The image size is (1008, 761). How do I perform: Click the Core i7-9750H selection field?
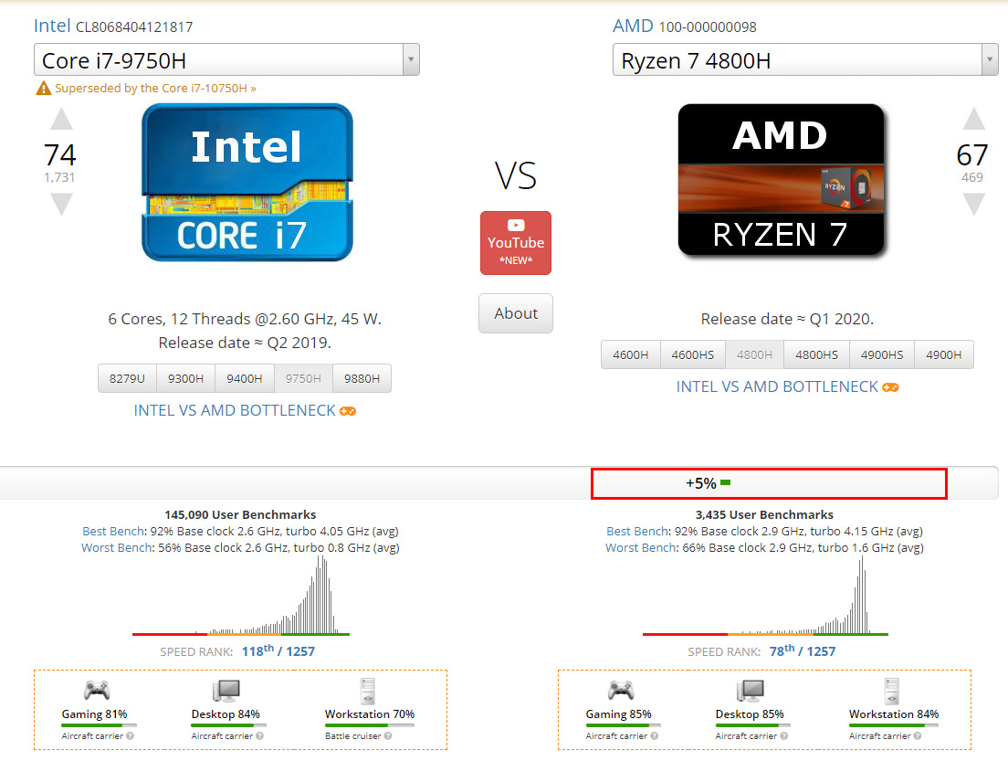pyautogui.click(x=226, y=59)
